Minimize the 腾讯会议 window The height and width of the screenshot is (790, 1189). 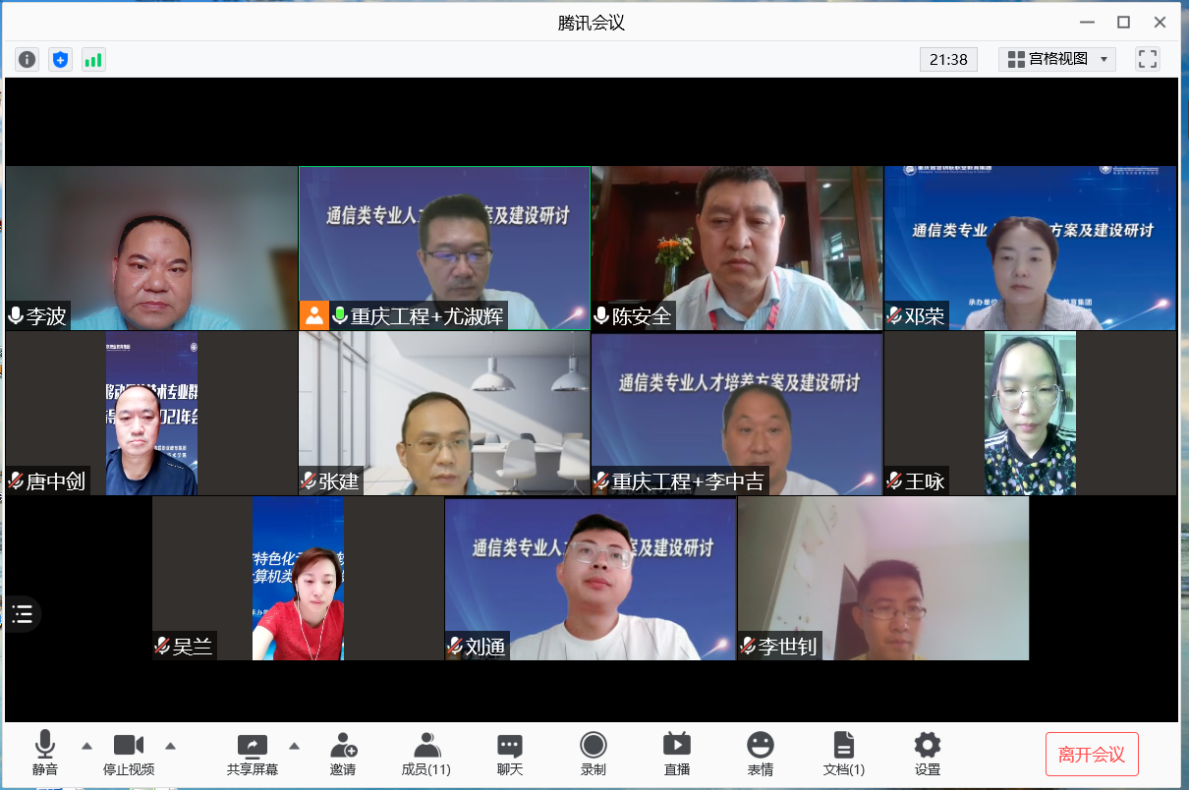coord(1086,22)
